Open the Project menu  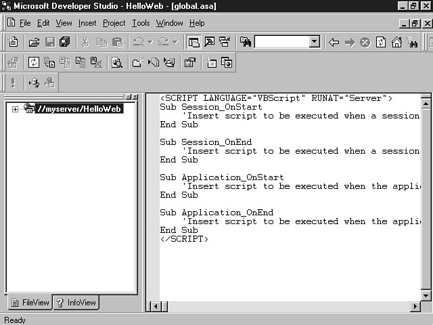(x=114, y=23)
